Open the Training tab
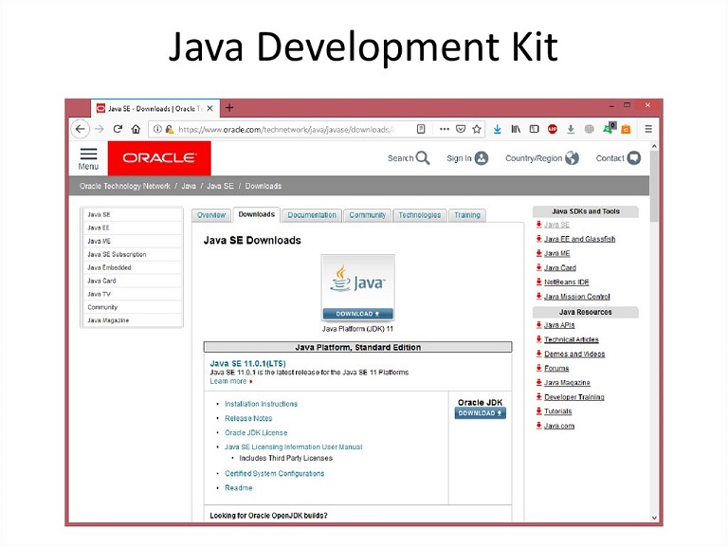Image resolution: width=728 pixels, height=546 pixels. click(467, 215)
